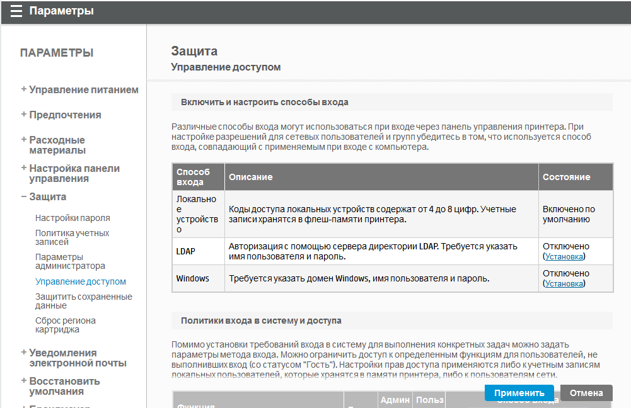
Task: Click the Состояние column header
Action: pos(566,177)
